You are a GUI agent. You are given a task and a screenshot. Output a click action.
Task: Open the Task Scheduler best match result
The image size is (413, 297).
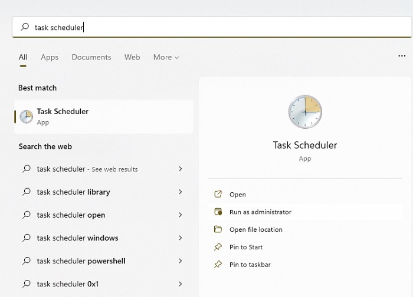pos(104,116)
